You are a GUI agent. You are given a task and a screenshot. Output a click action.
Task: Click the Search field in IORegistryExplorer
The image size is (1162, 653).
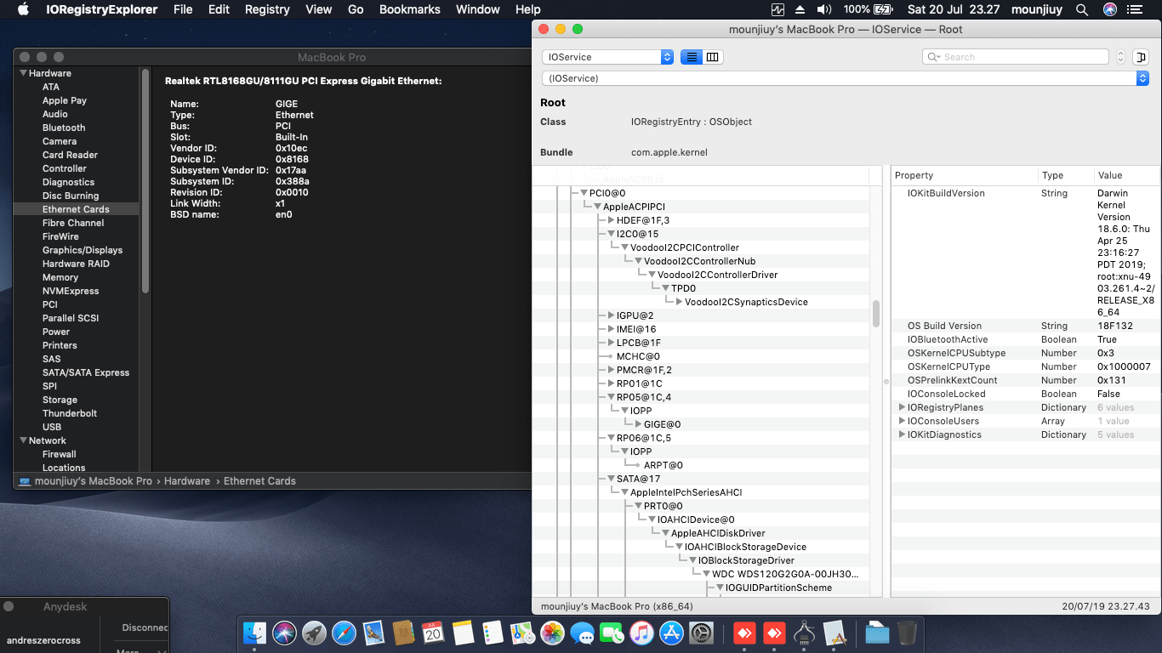coord(1016,57)
